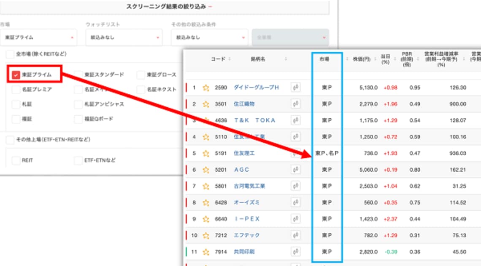The image size is (481, 266).
Task: Open オーイズミ stock link
Action: (x=246, y=202)
